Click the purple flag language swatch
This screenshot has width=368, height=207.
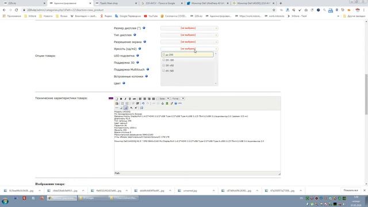(x=111, y=98)
